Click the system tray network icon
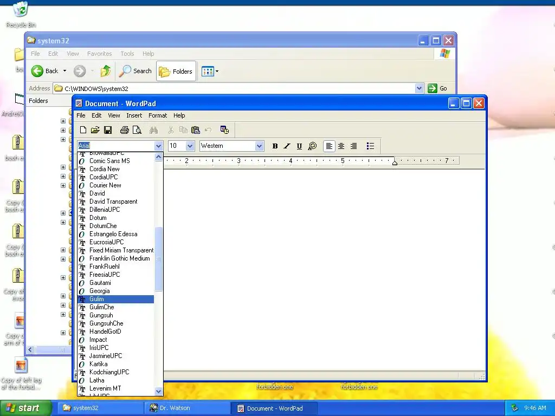The height and width of the screenshot is (416, 555). tap(515, 408)
